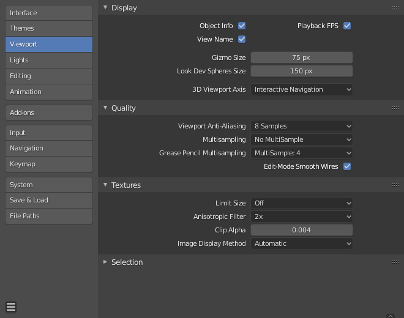Click the Textures panel drag grip icon

pyautogui.click(x=395, y=185)
